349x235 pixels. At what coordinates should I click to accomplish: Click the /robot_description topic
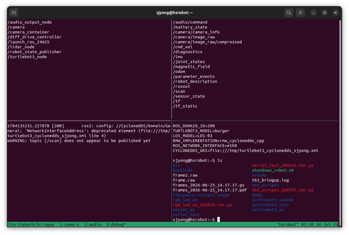pyautogui.click(x=195, y=81)
